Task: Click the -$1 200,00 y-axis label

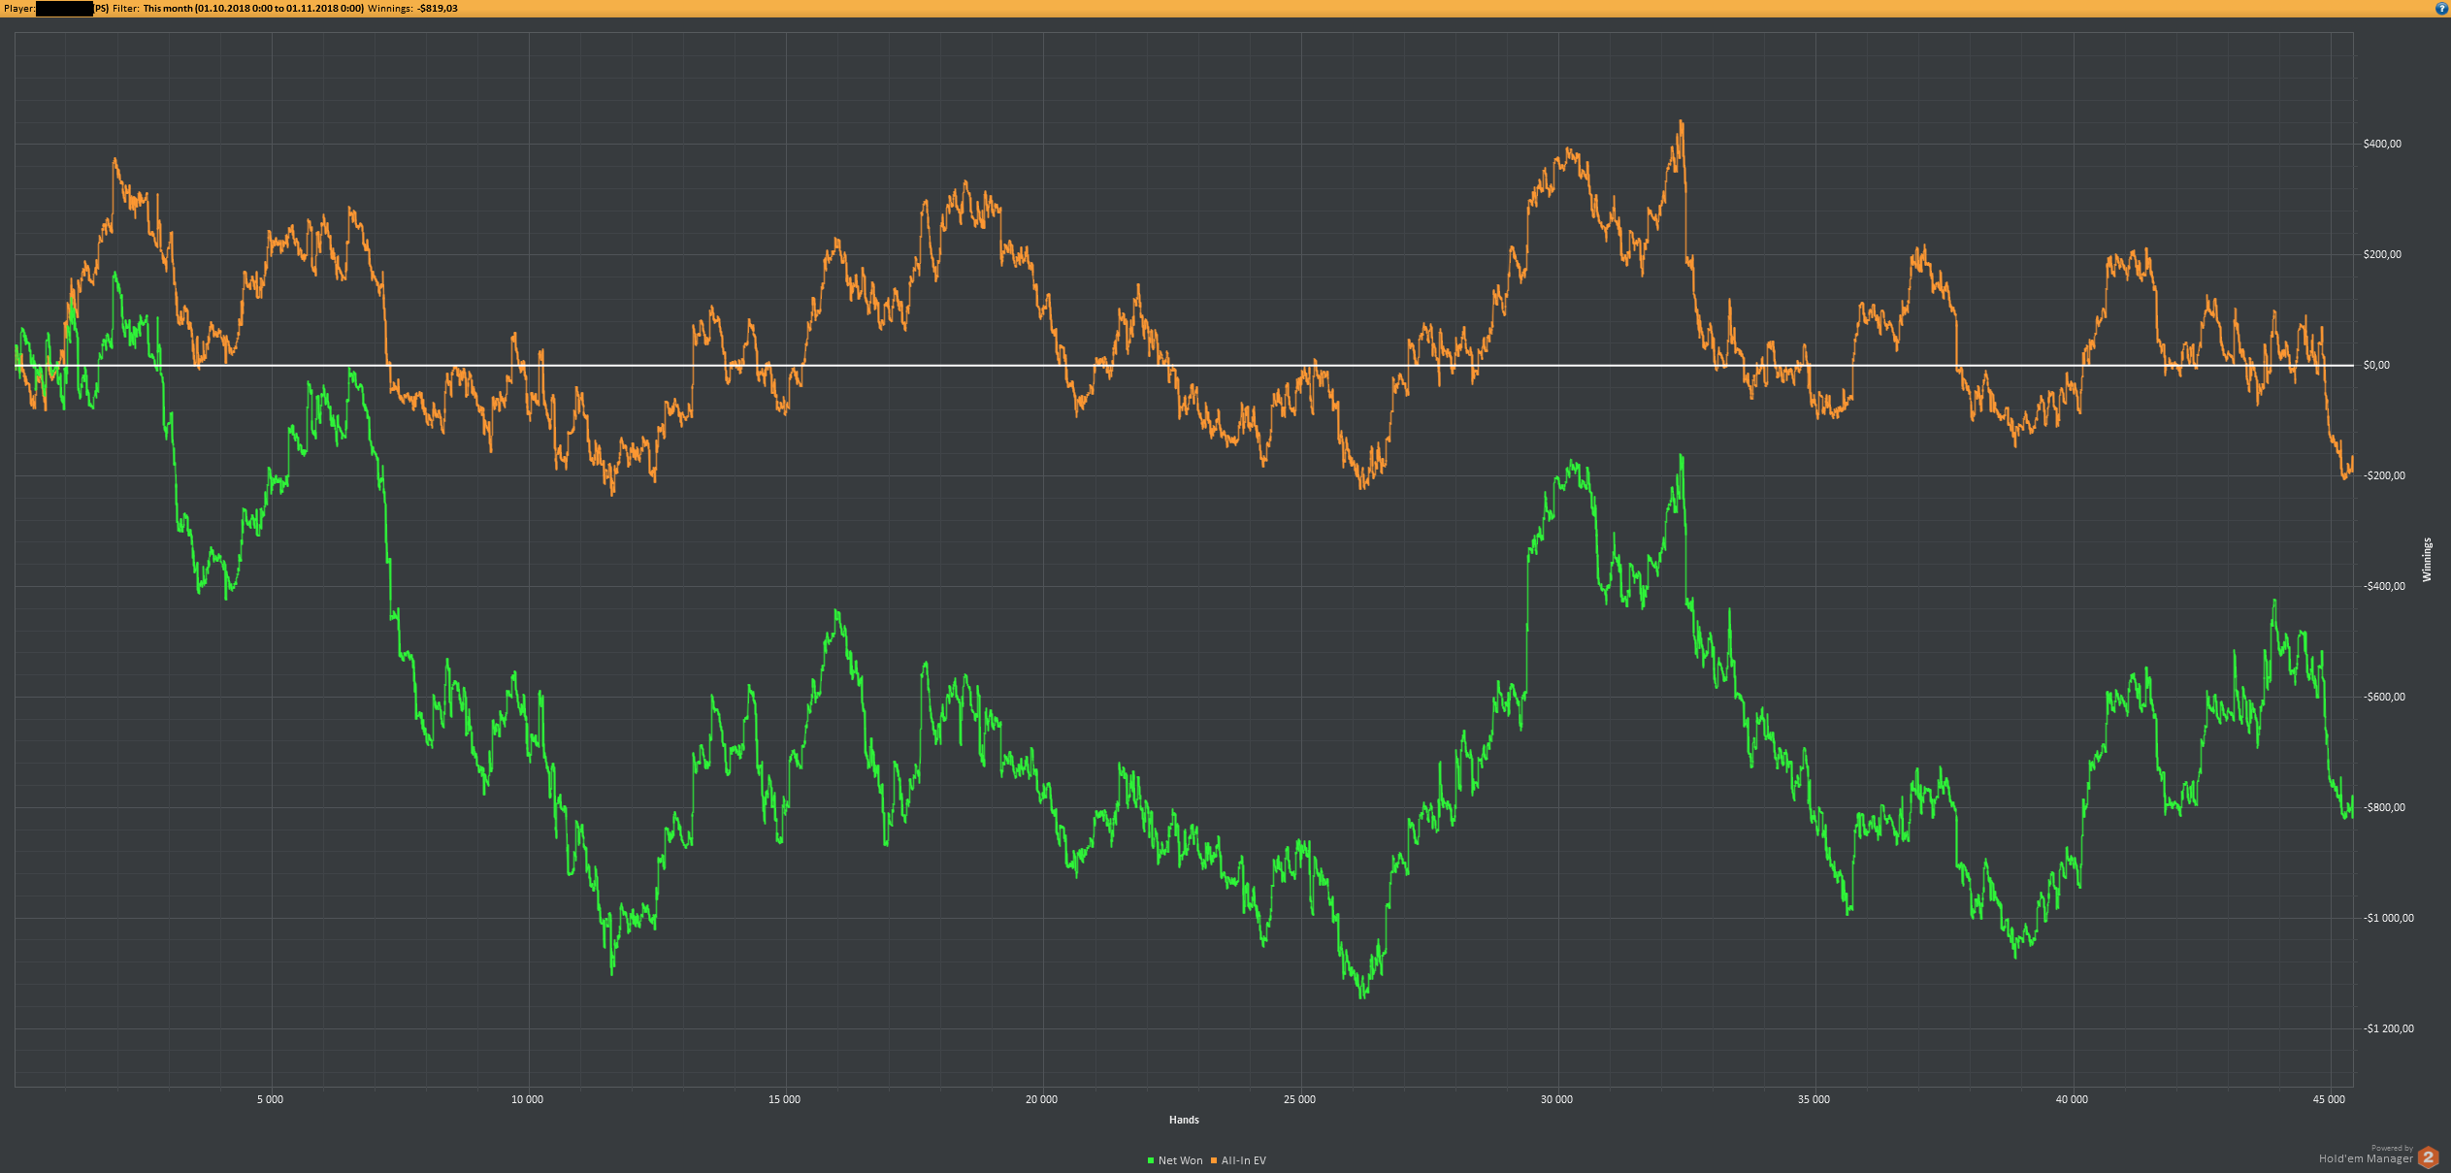Action: (x=2389, y=1028)
